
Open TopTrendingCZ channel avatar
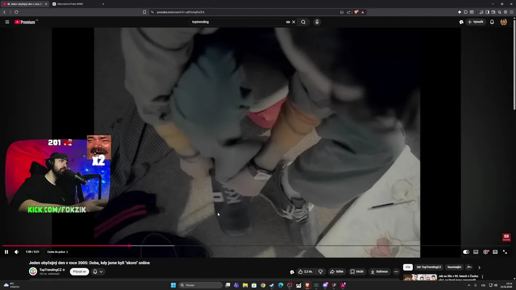click(33, 271)
